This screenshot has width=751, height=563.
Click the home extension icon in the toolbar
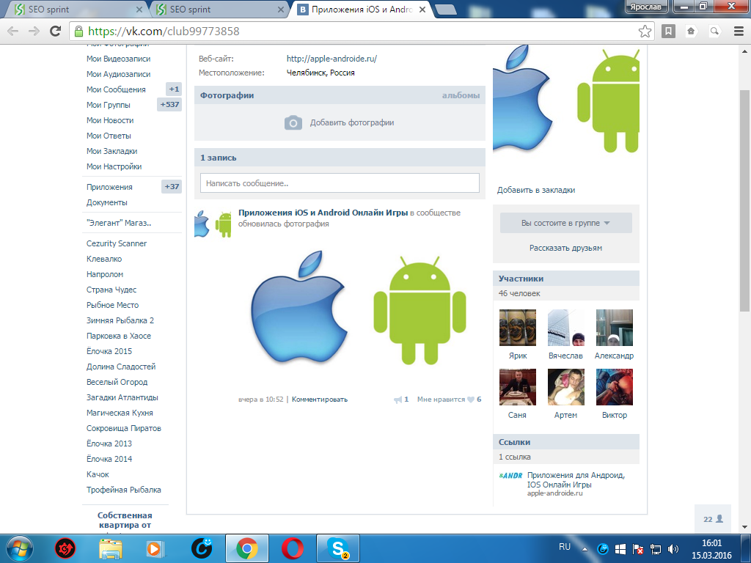coord(691,31)
